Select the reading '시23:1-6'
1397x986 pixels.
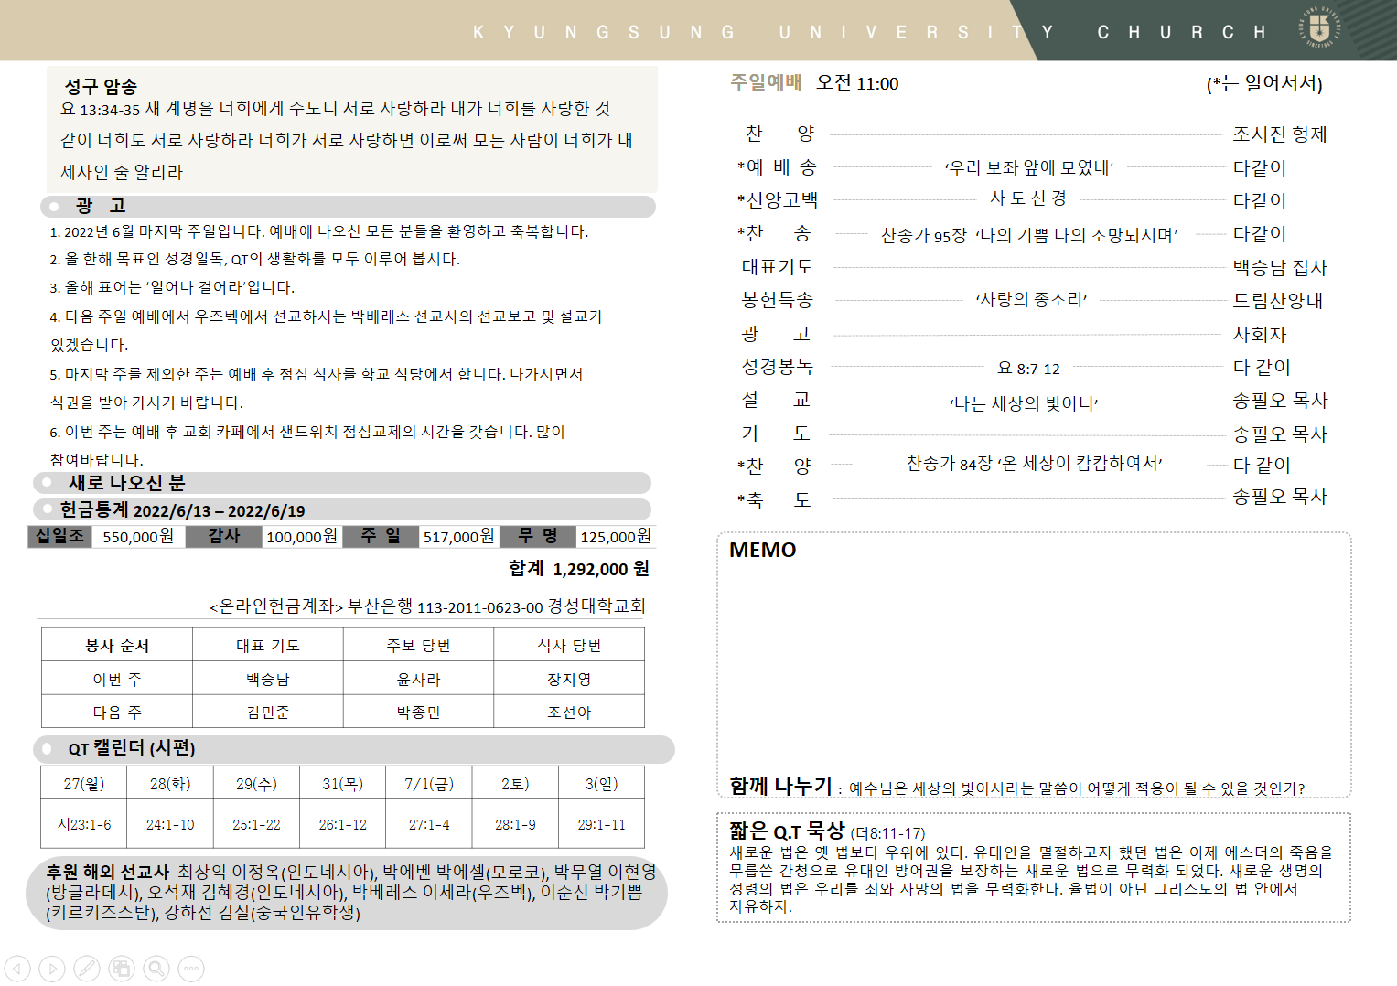point(84,825)
